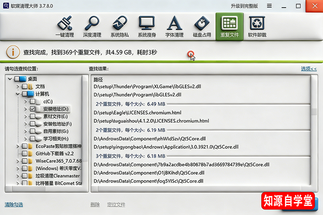The width and height of the screenshot is (323, 215).
Task: Select the 垃圾清理Cleanmaster folder
Action: [58, 176]
